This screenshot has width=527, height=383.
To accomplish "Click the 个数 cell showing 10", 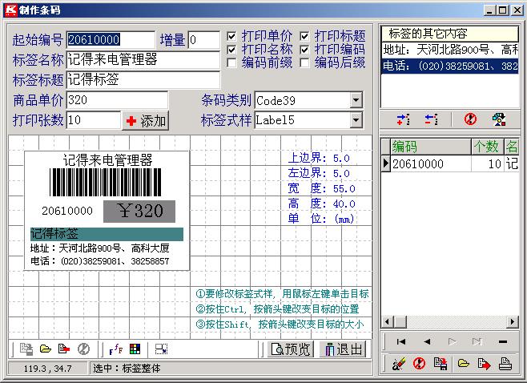I will [487, 163].
